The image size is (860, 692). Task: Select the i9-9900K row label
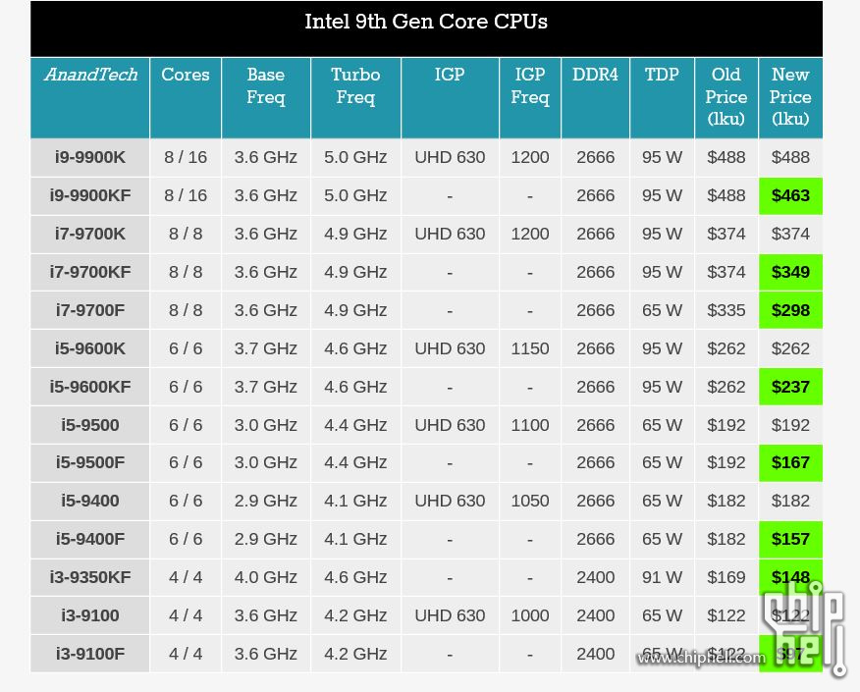tap(90, 157)
